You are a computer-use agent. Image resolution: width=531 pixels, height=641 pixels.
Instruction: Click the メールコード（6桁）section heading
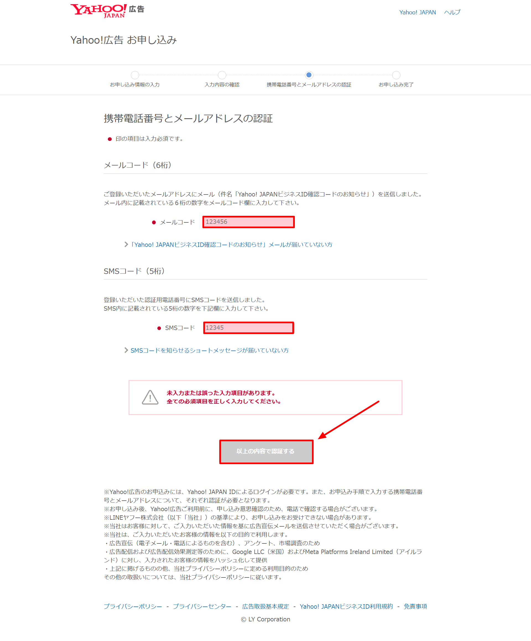pyautogui.click(x=137, y=165)
